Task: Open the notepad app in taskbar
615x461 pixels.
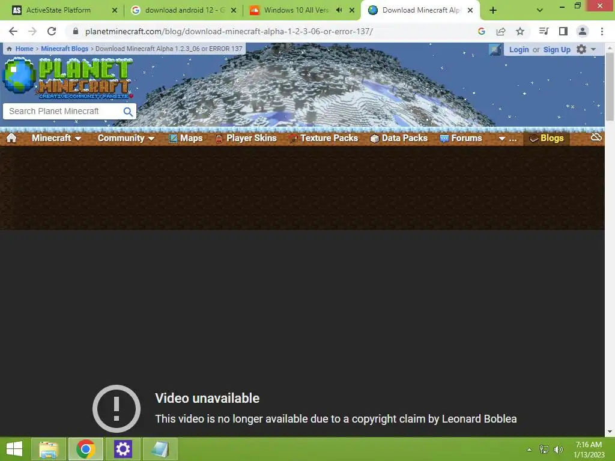Action: click(160, 449)
